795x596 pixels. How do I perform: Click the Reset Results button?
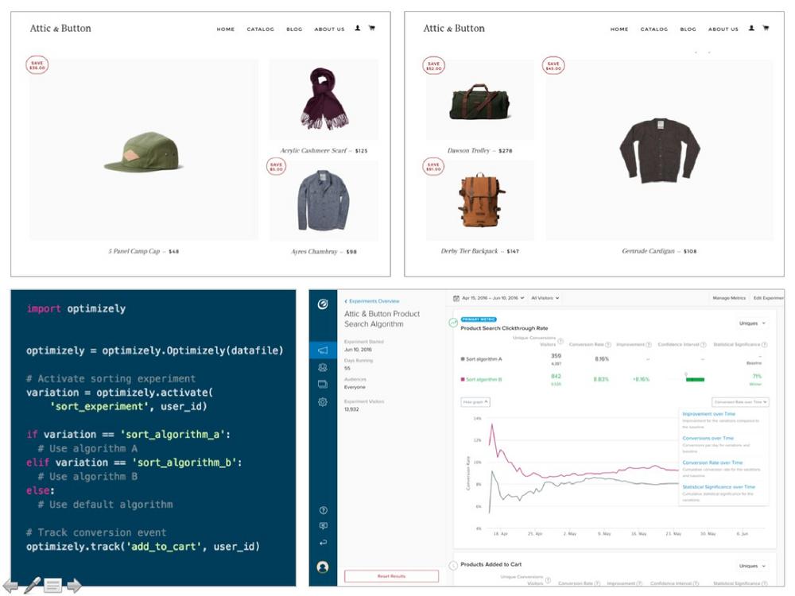(x=391, y=576)
